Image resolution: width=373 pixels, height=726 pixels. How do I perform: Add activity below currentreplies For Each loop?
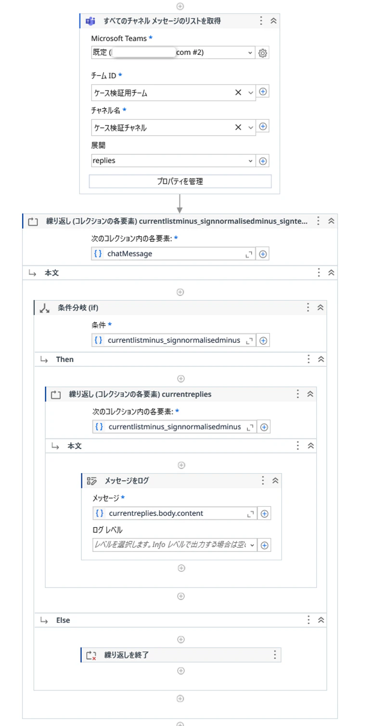pyautogui.click(x=181, y=596)
